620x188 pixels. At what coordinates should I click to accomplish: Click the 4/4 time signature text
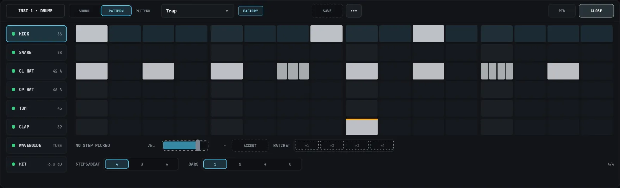tap(610, 164)
